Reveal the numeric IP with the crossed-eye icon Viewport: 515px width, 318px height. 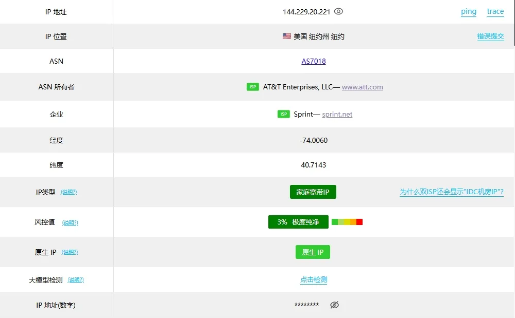coord(334,305)
